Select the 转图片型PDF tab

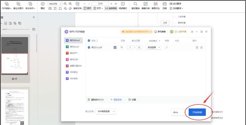(x=73, y=66)
